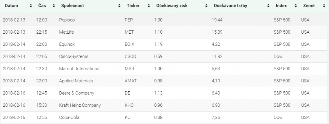The width and height of the screenshot is (329, 124).
Task: Sort using Index column arrows
Action: click(296, 6)
